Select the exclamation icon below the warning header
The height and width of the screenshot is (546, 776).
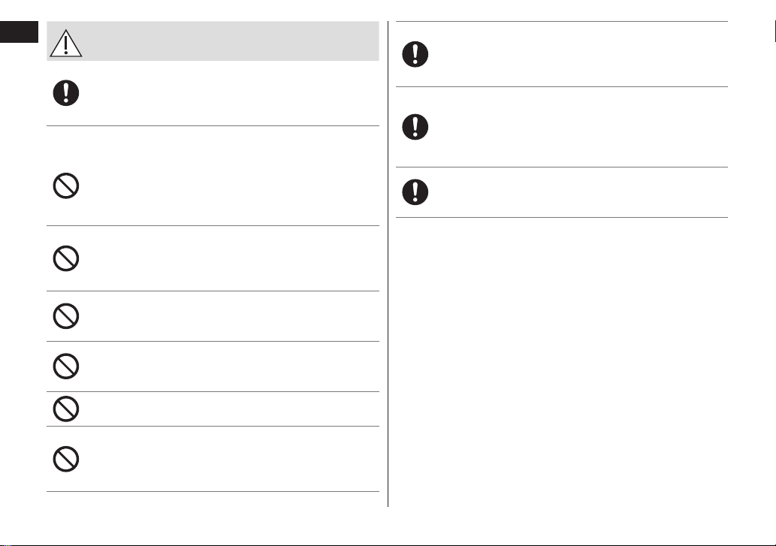pos(66,93)
